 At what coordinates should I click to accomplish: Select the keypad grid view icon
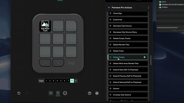tap(58, 93)
